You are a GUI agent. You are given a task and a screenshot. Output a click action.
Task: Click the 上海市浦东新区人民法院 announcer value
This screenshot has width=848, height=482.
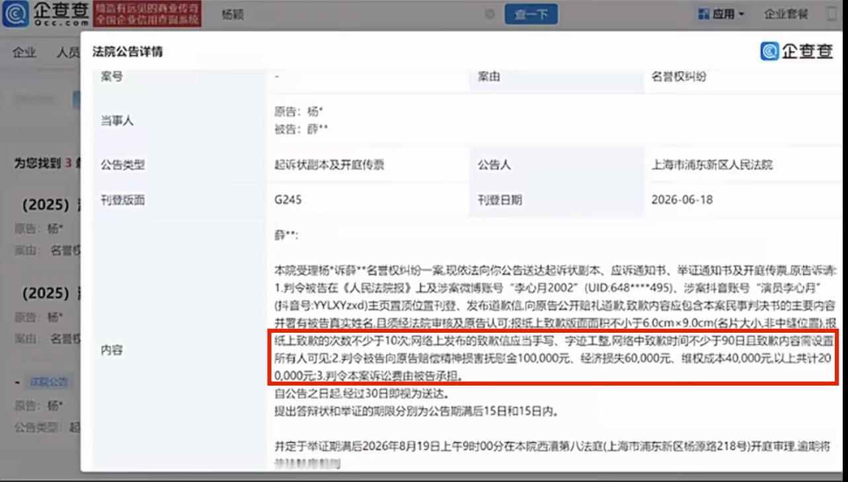click(712, 165)
